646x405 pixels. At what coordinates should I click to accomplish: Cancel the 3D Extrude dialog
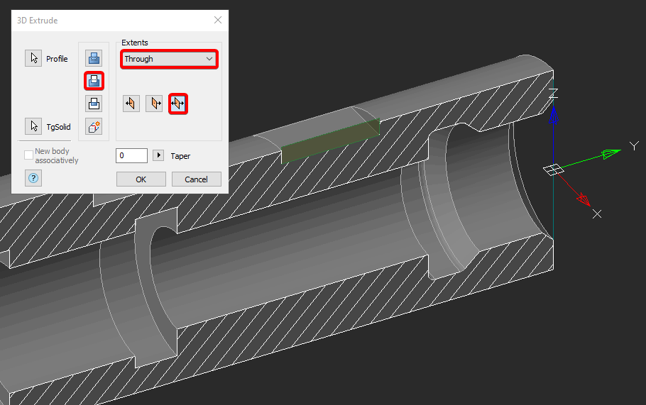click(x=196, y=179)
